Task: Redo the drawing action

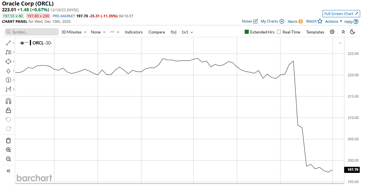Action: point(8,129)
